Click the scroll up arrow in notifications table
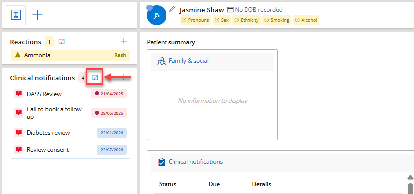Image resolution: width=414 pixels, height=194 pixels. click(x=410, y=177)
